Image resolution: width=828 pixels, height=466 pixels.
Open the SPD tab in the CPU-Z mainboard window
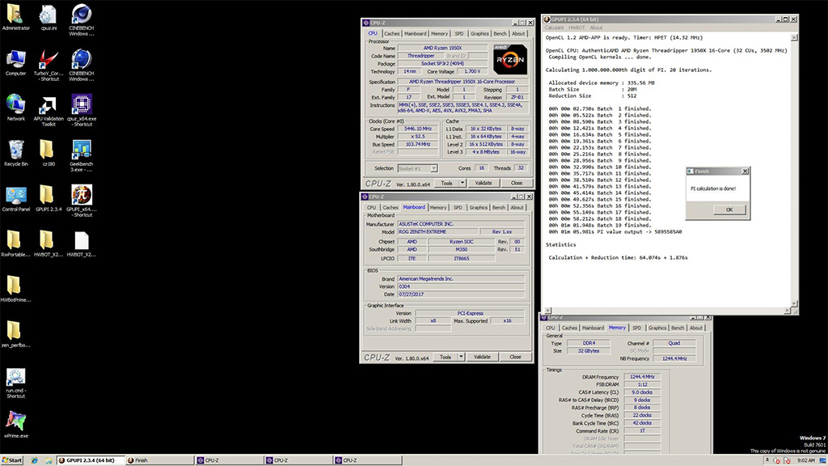click(x=458, y=208)
